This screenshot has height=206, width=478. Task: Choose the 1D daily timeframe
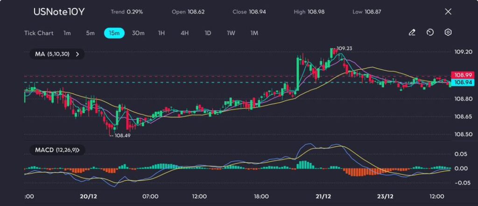pos(208,33)
